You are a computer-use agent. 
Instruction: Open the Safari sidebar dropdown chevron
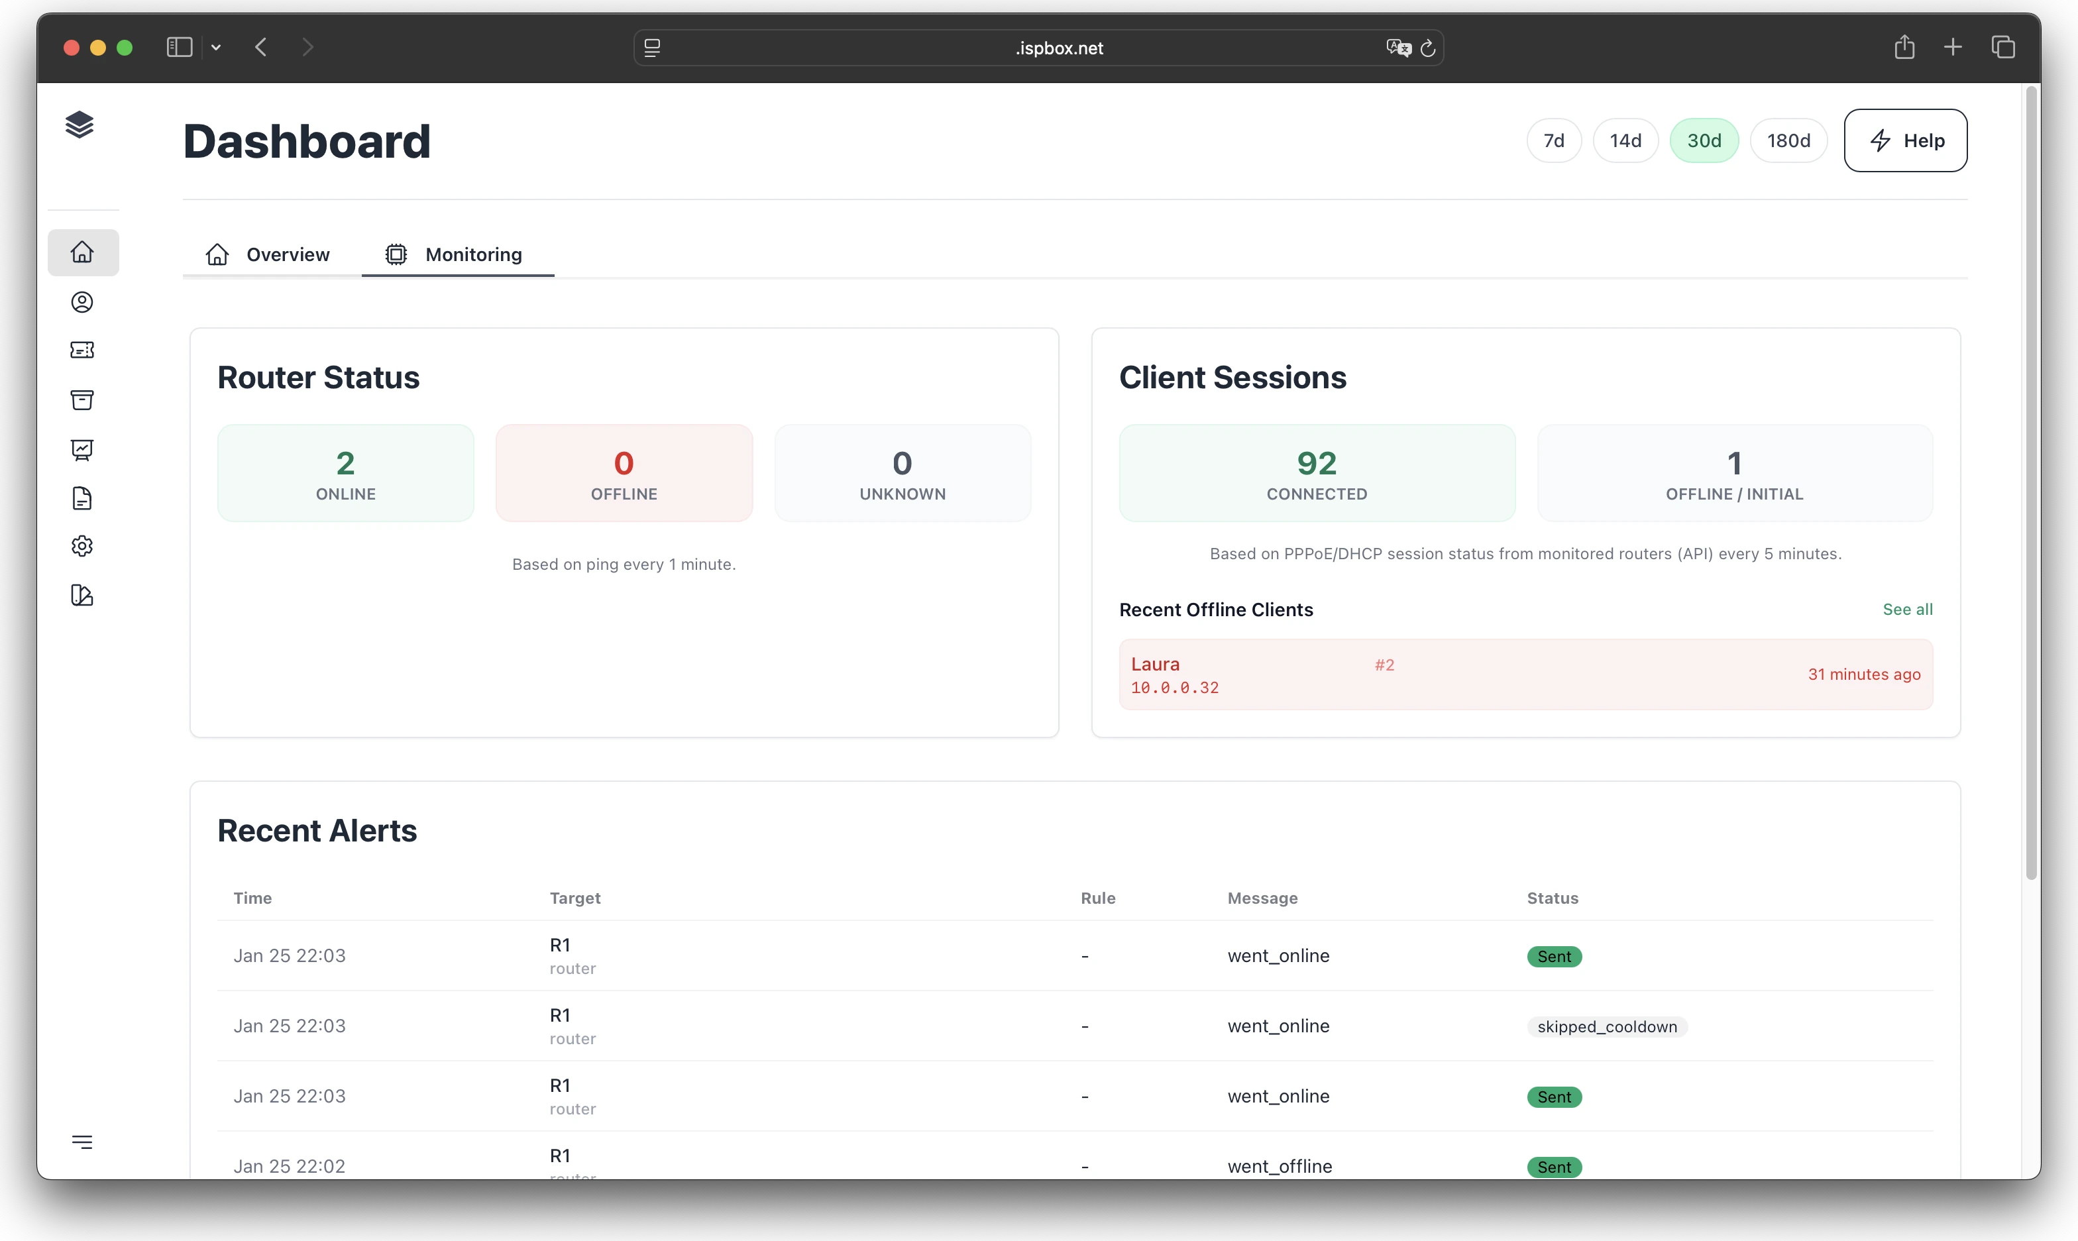pyautogui.click(x=217, y=47)
